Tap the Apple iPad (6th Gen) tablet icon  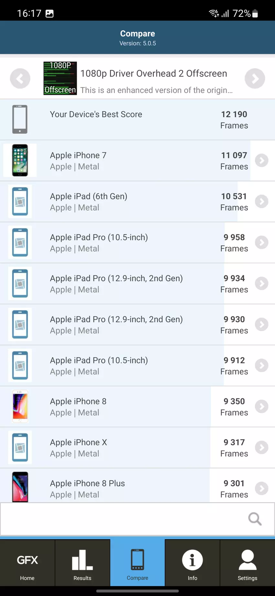point(20,202)
